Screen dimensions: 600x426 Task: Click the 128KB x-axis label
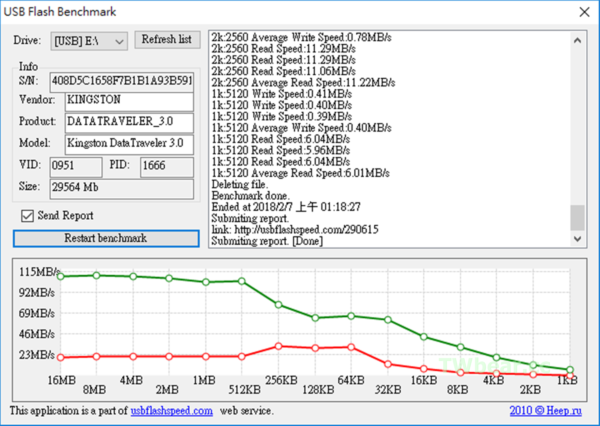pos(318,390)
